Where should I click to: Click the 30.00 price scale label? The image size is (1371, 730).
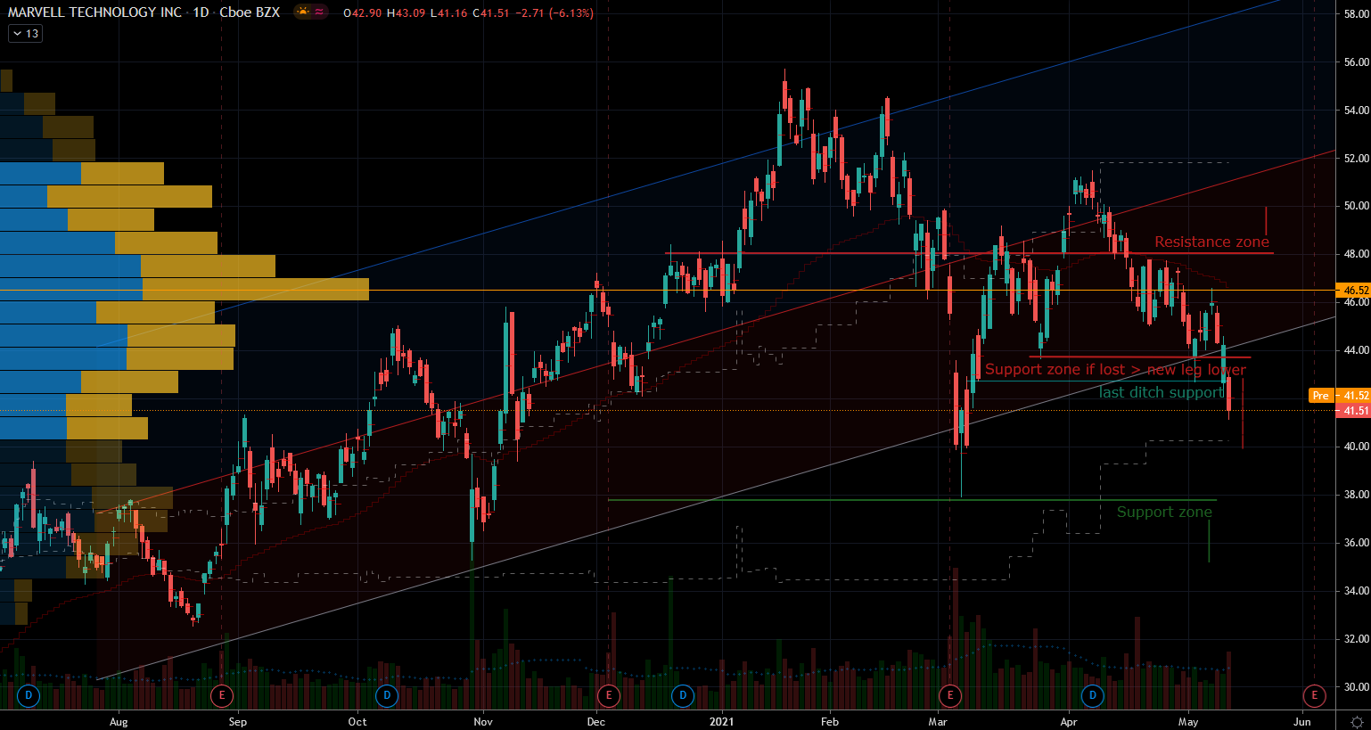[1357, 687]
